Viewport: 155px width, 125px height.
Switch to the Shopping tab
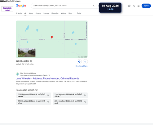[x=55, y=13]
